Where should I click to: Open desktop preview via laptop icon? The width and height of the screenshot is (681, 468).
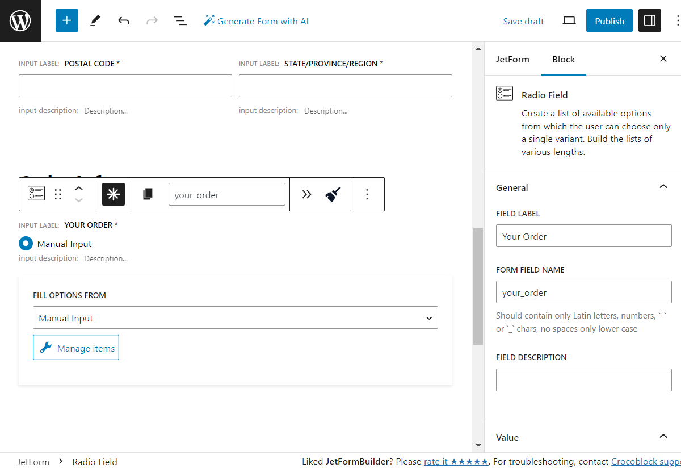tap(569, 20)
